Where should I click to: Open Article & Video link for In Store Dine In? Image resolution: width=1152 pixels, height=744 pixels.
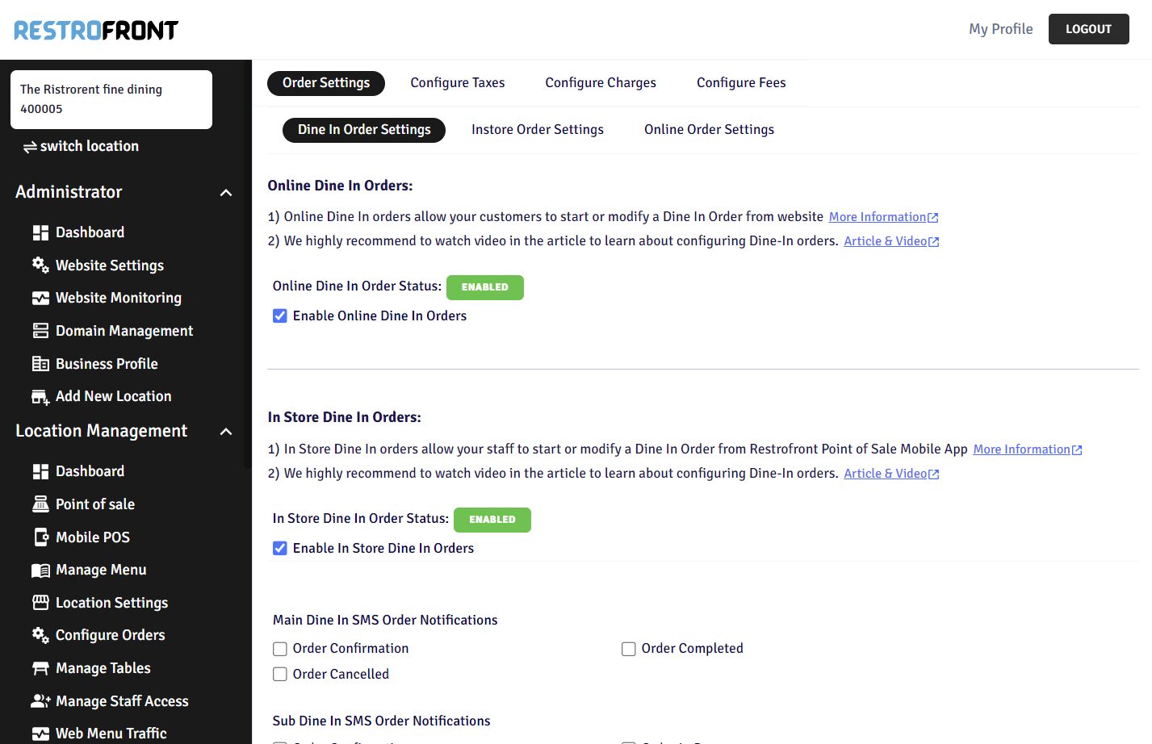pos(886,474)
